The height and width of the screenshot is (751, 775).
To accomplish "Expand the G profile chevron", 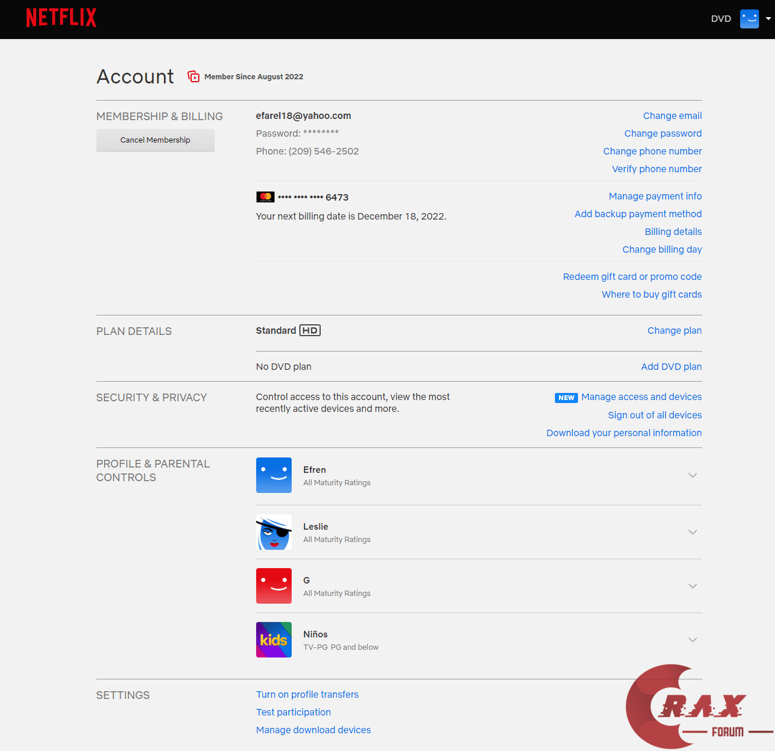I will 693,586.
